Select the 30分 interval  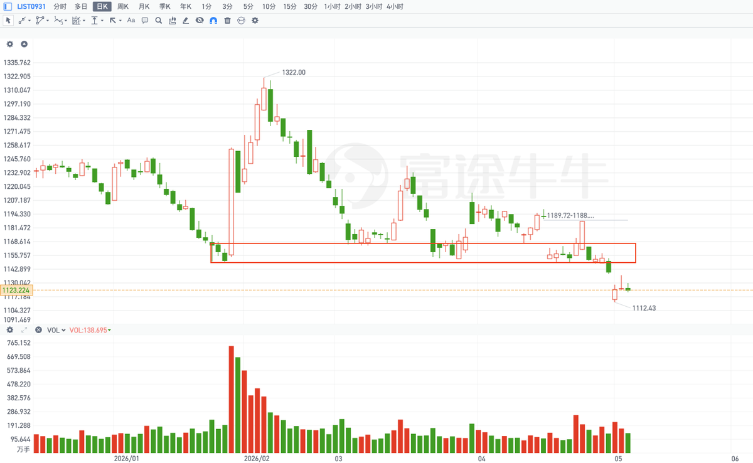point(311,6)
